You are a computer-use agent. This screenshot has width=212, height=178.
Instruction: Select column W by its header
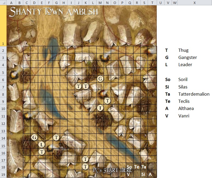(x=175, y=3)
